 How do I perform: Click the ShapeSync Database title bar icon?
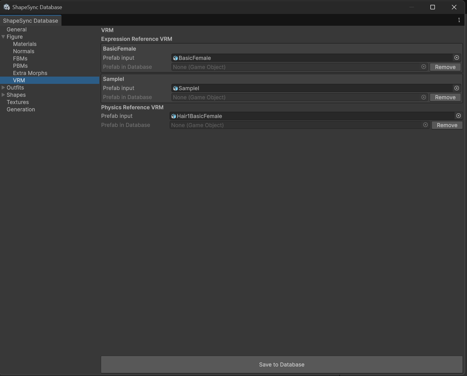[x=7, y=7]
